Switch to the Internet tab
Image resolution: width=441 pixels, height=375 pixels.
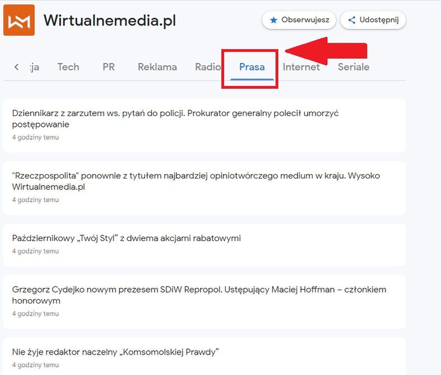[x=301, y=67]
